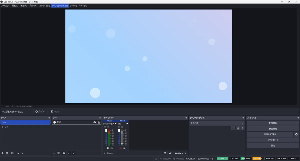Move source up in the ソース list
The image size is (300, 161).
pyautogui.click(x=69, y=153)
